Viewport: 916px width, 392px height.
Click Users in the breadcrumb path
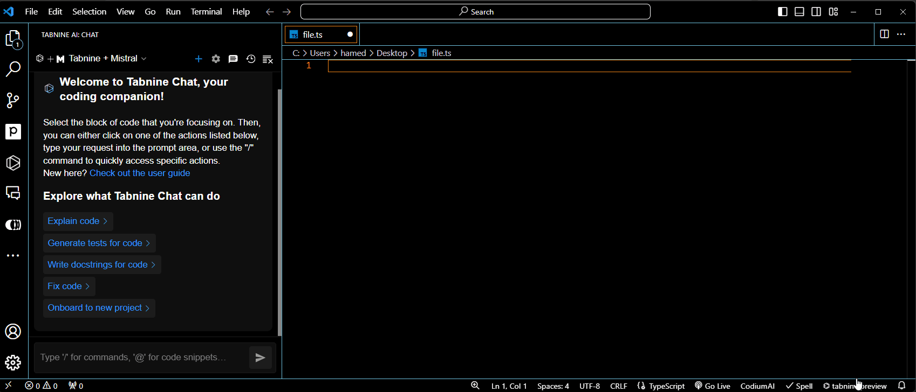(320, 53)
